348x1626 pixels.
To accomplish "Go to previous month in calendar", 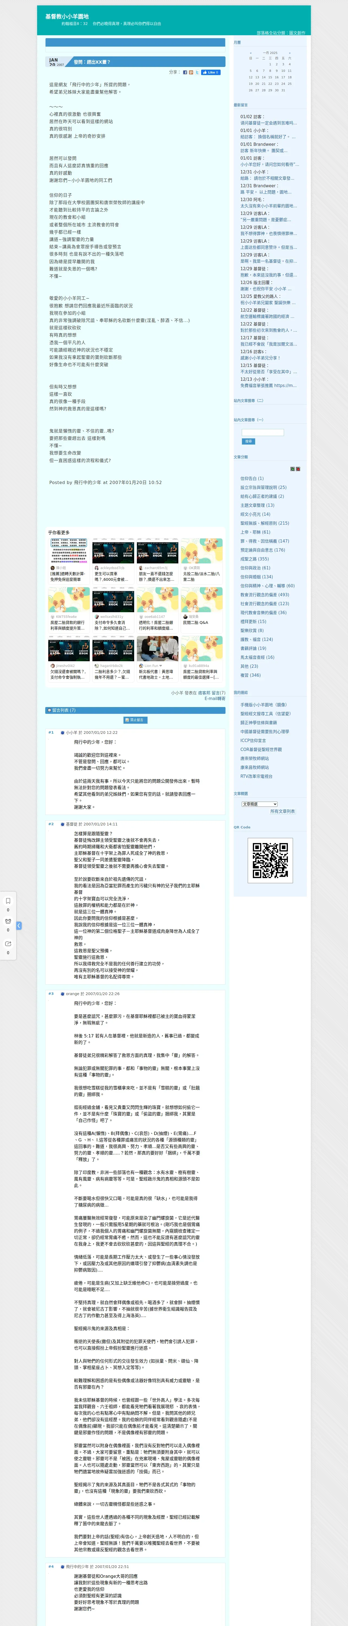I will [x=251, y=53].
